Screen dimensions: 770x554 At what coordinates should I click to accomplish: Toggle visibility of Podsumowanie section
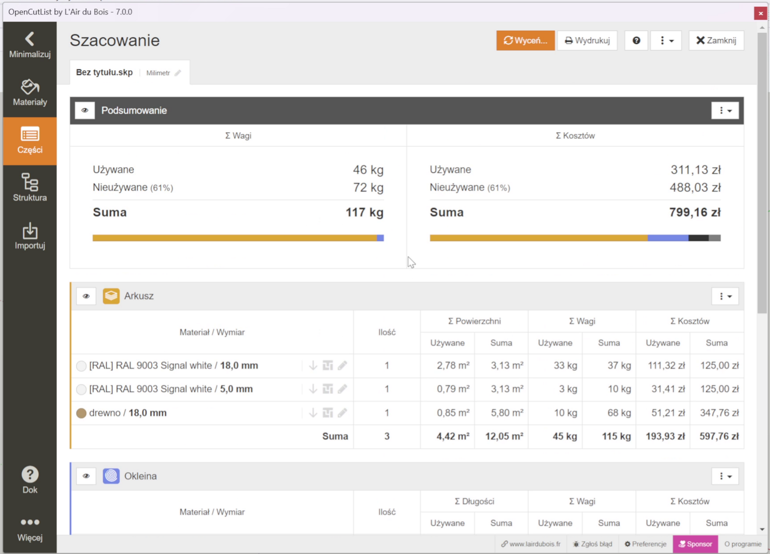tap(85, 111)
